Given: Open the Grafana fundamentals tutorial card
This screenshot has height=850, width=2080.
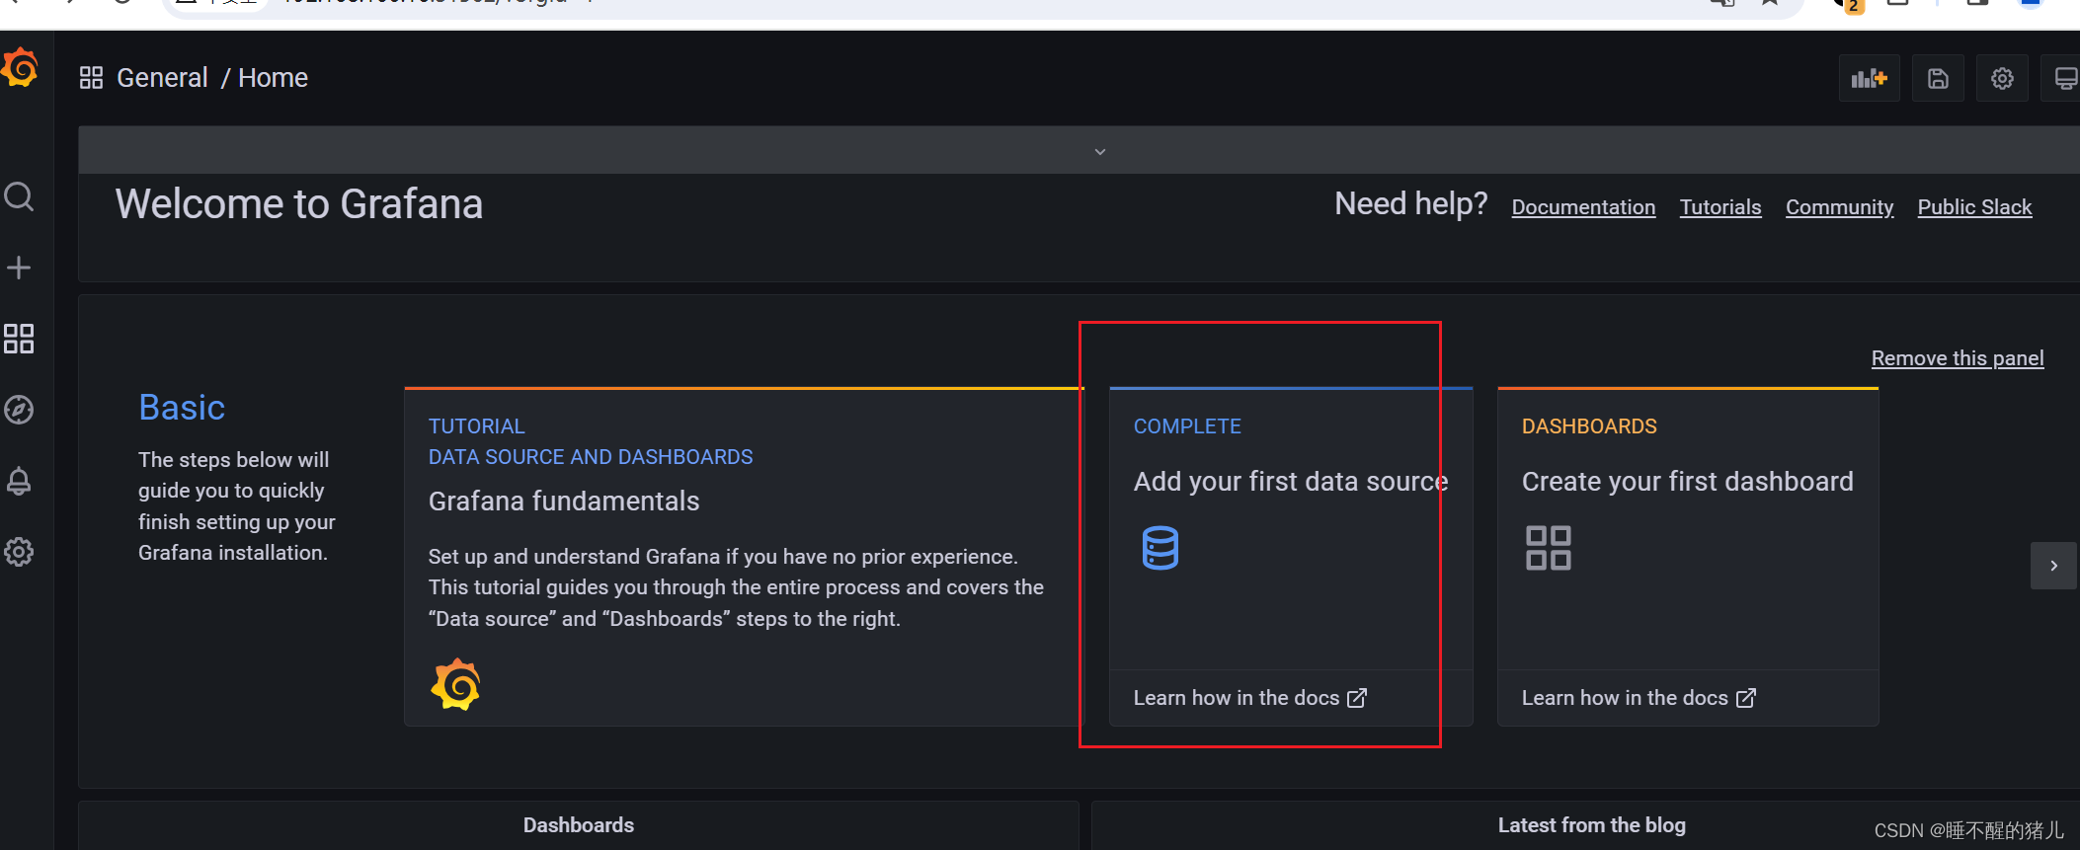Looking at the screenshot, I should point(744,557).
